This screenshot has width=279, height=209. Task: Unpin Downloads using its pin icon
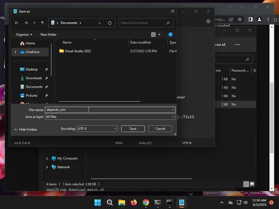pyautogui.click(x=46, y=78)
